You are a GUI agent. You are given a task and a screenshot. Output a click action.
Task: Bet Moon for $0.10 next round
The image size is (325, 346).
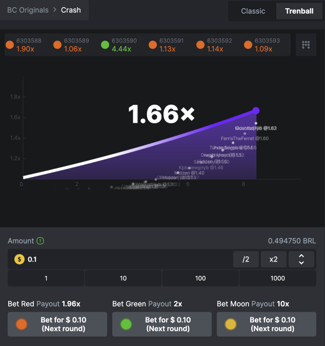click(x=267, y=324)
